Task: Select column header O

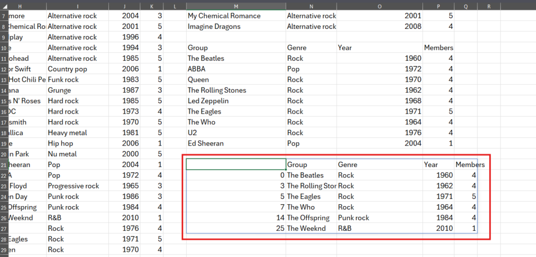Action: tap(380, 6)
